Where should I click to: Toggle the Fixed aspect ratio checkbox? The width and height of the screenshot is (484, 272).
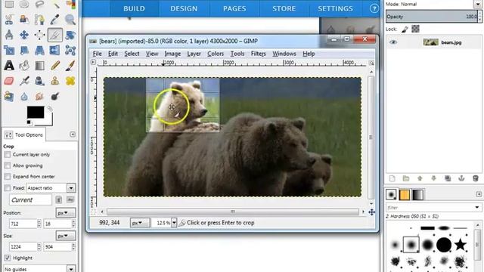pyautogui.click(x=8, y=188)
